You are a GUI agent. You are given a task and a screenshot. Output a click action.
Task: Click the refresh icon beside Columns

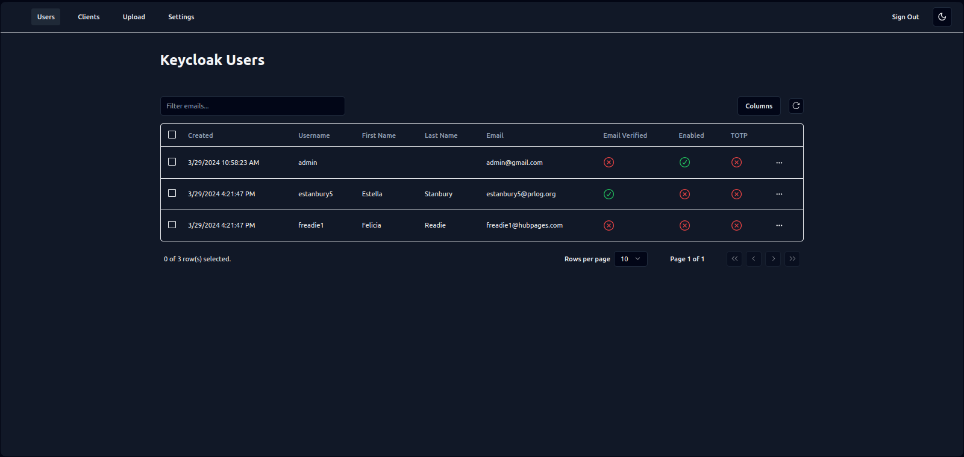[796, 106]
